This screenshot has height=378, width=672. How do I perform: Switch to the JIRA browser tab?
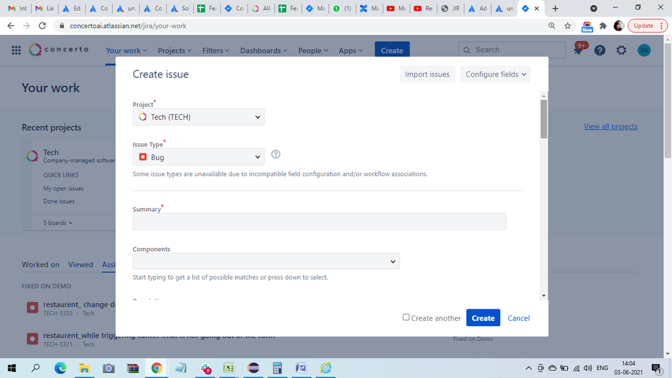coord(450,8)
